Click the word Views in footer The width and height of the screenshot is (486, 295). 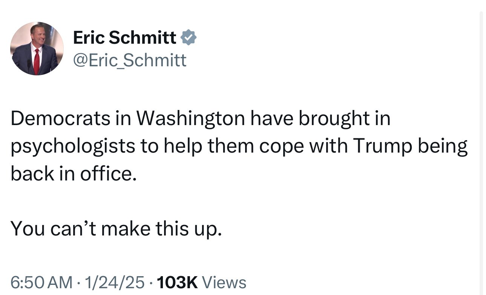click(x=224, y=283)
